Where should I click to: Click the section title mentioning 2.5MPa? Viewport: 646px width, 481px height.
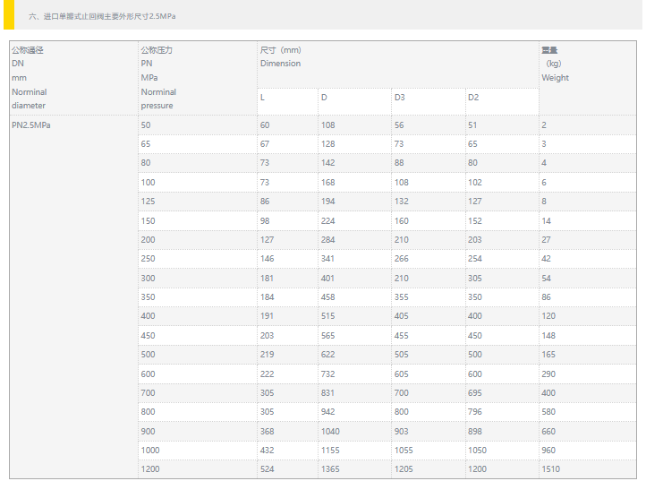click(102, 16)
